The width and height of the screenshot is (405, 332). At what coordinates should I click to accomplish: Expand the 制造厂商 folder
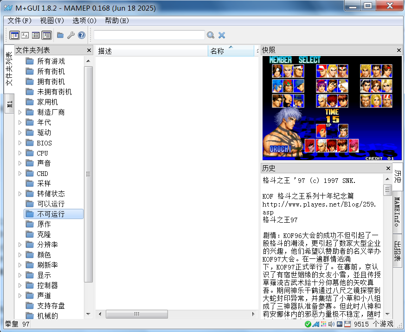[20, 113]
